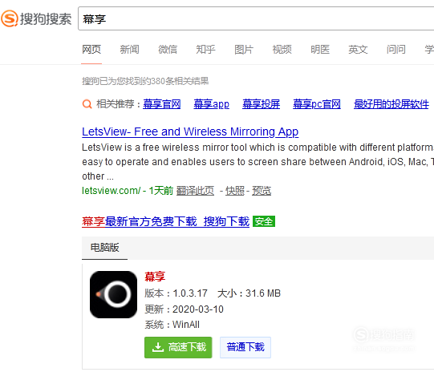Open the 图片 tab
This screenshot has width=434, height=372.
(244, 50)
